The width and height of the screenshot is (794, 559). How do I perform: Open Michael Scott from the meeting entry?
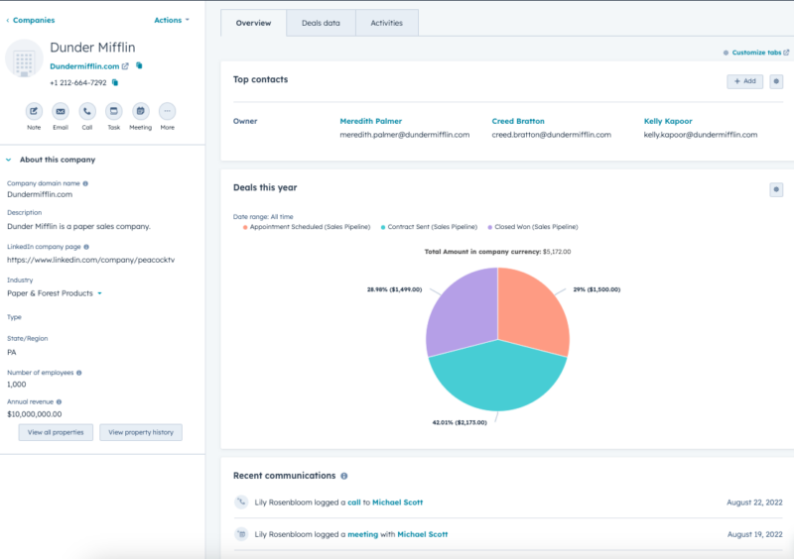[423, 534]
